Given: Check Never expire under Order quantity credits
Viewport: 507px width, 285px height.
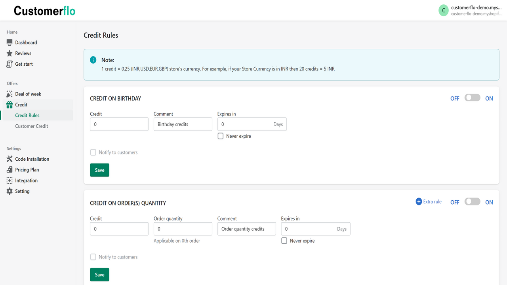Looking at the screenshot, I should point(284,240).
